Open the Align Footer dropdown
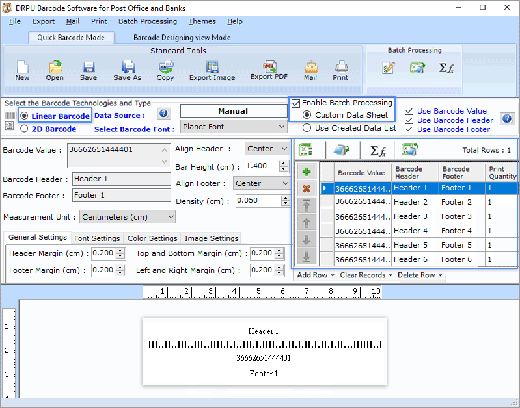Image resolution: width=520 pixels, height=408 pixels. coord(262,183)
